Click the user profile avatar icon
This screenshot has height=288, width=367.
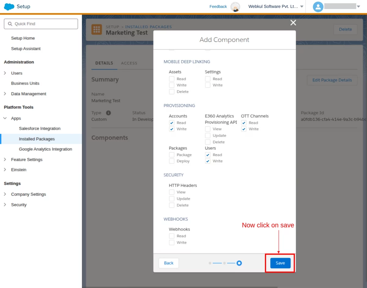pyautogui.click(x=318, y=7)
